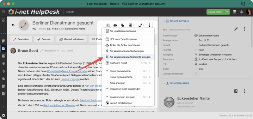
Task: Open the dashboard icon in left sidebar
Action: coord(3,20)
